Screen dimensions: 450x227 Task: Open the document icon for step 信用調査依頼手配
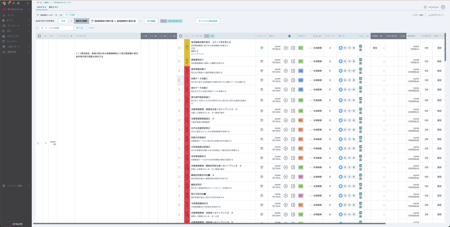point(262,48)
